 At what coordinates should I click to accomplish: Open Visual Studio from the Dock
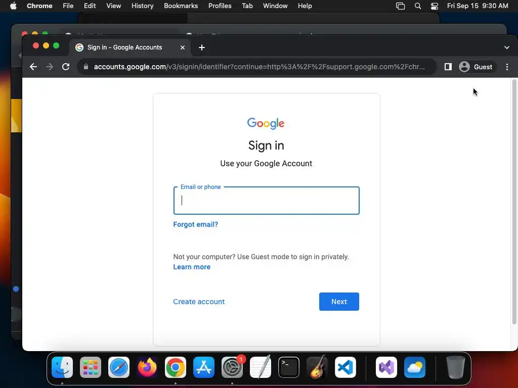[386, 367]
